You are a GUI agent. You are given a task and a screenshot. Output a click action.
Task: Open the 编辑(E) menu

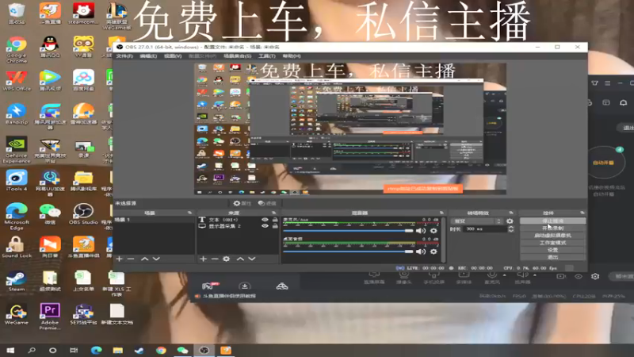148,56
